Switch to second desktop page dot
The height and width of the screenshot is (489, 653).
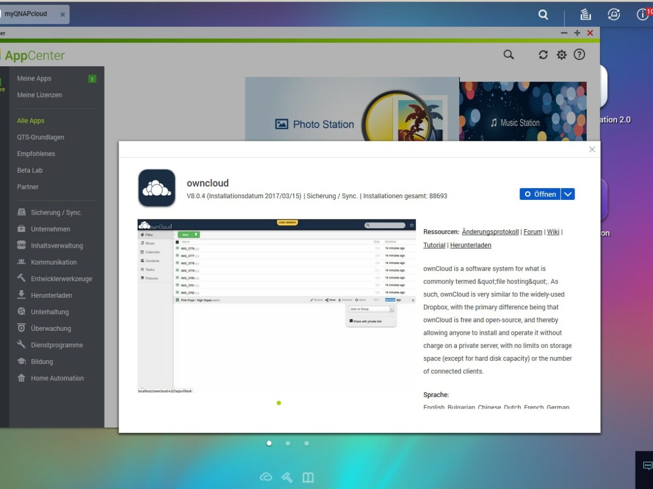288,443
